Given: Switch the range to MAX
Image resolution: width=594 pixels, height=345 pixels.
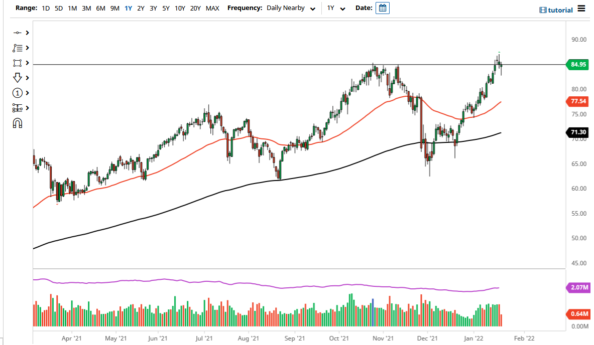Looking at the screenshot, I should point(212,8).
